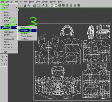Open recent file hero.x
Viewport: 112px width, 102px height.
(9, 42)
